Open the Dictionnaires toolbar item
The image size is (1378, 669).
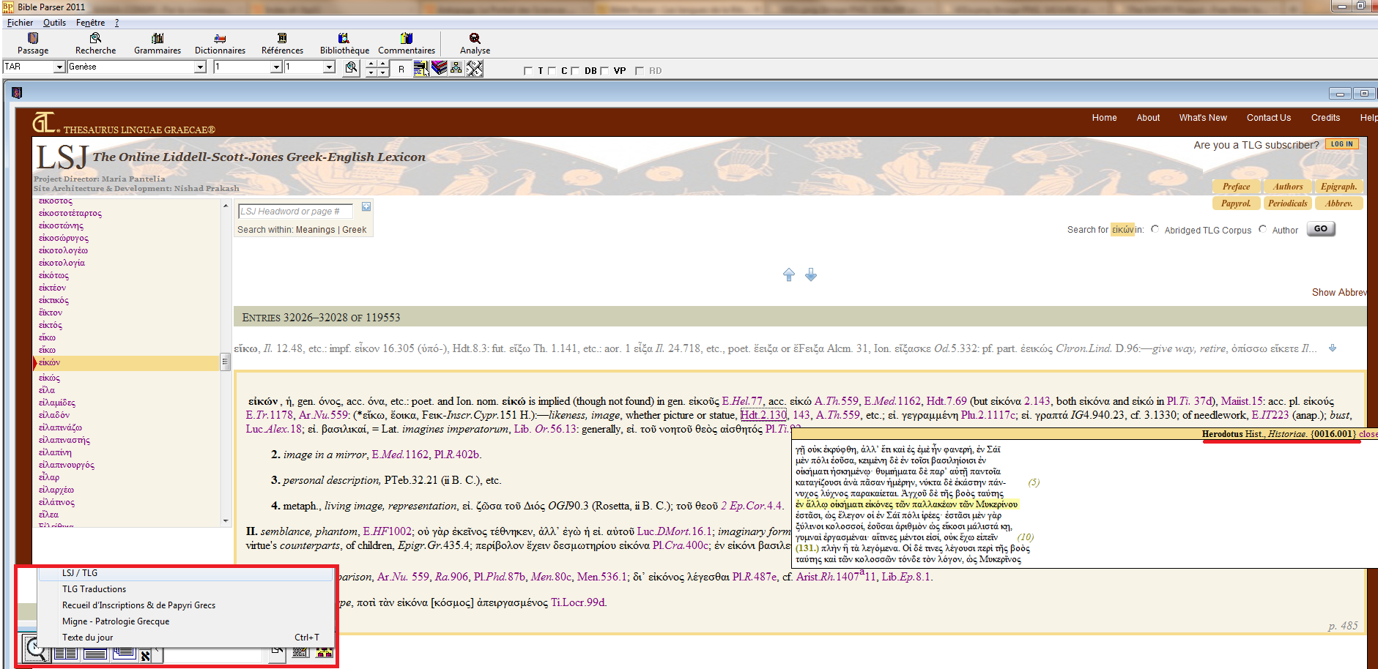[220, 44]
